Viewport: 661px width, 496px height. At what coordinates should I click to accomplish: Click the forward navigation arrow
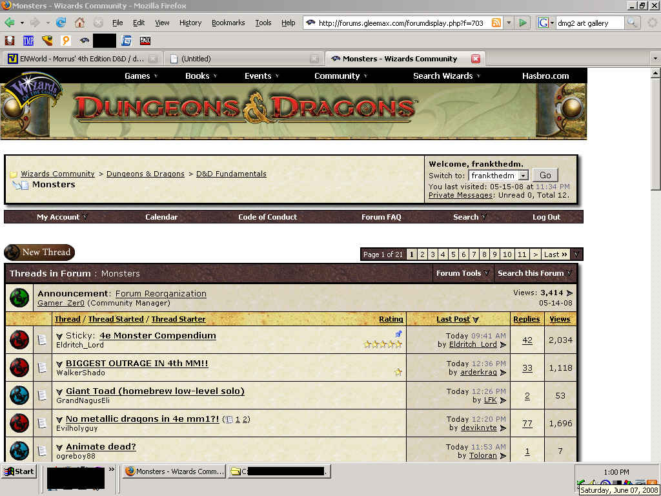click(35, 23)
